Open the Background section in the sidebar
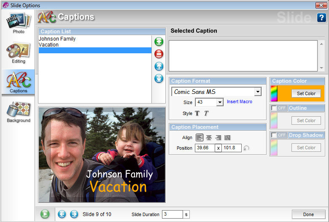This screenshot has width=329, height=222. [x=19, y=112]
